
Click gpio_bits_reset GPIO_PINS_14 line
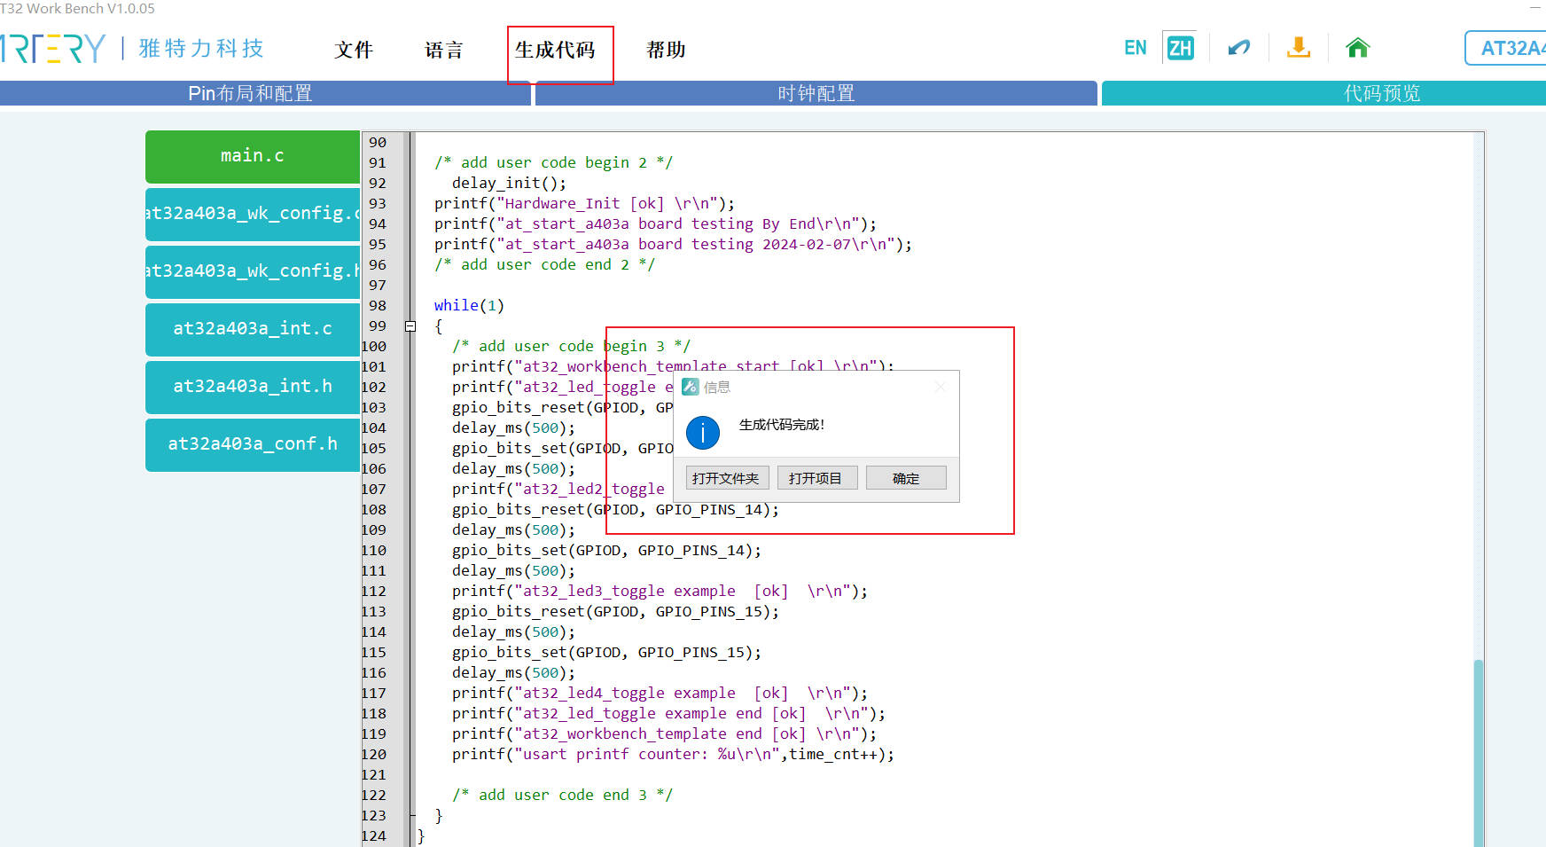(615, 509)
